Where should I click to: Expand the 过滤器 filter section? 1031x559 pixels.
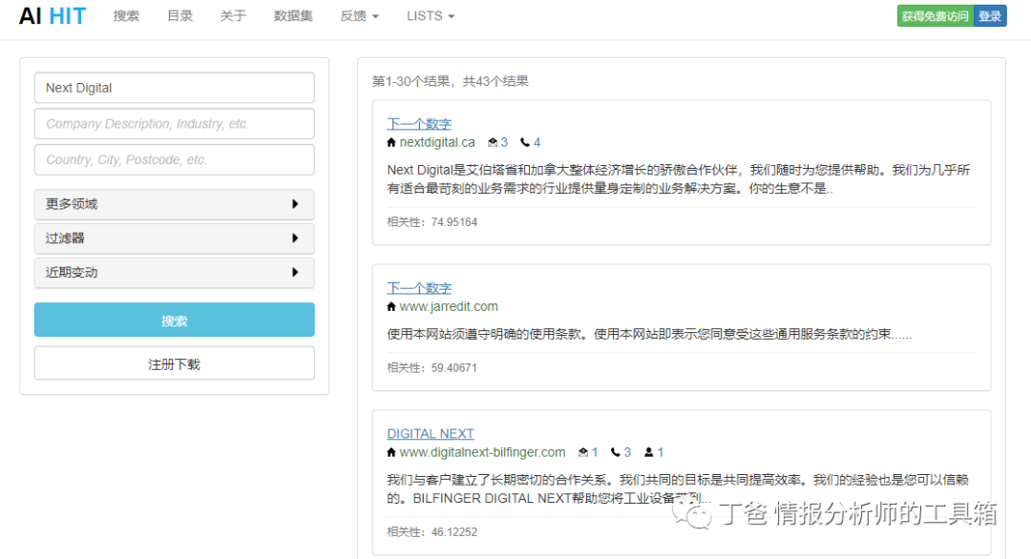click(x=174, y=238)
